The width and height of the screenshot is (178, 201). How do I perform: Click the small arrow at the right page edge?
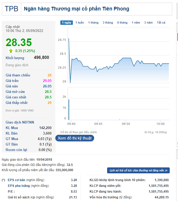click(177, 143)
